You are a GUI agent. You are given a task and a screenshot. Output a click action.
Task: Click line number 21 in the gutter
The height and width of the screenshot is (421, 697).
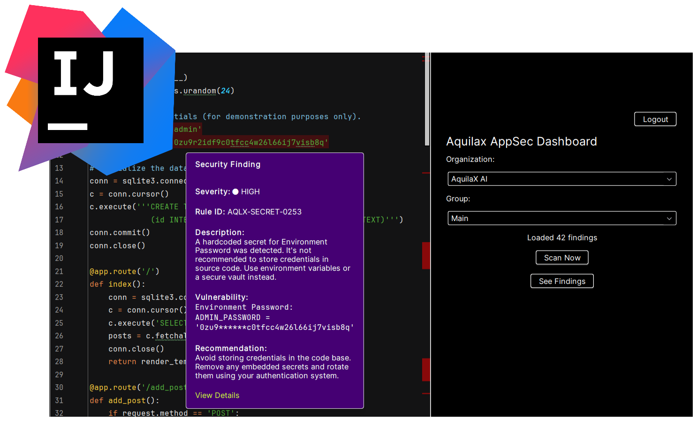tap(59, 271)
